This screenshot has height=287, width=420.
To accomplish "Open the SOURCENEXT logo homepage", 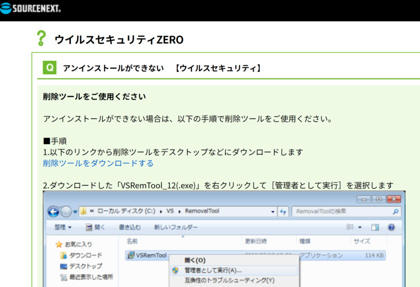I will tap(30, 8).
